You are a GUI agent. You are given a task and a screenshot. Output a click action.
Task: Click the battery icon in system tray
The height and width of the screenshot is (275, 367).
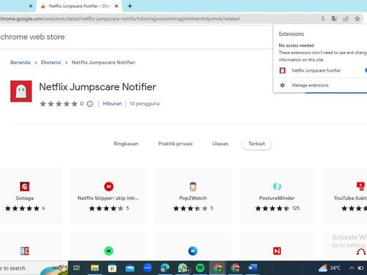coord(361,268)
